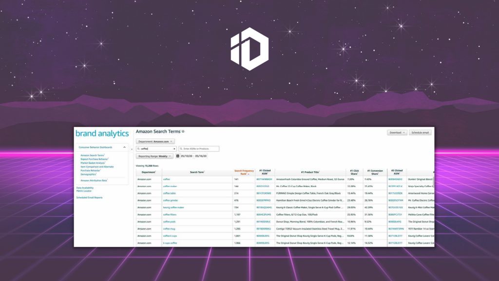
Task: Click the #1 Click Share column header
Action: 354,172
